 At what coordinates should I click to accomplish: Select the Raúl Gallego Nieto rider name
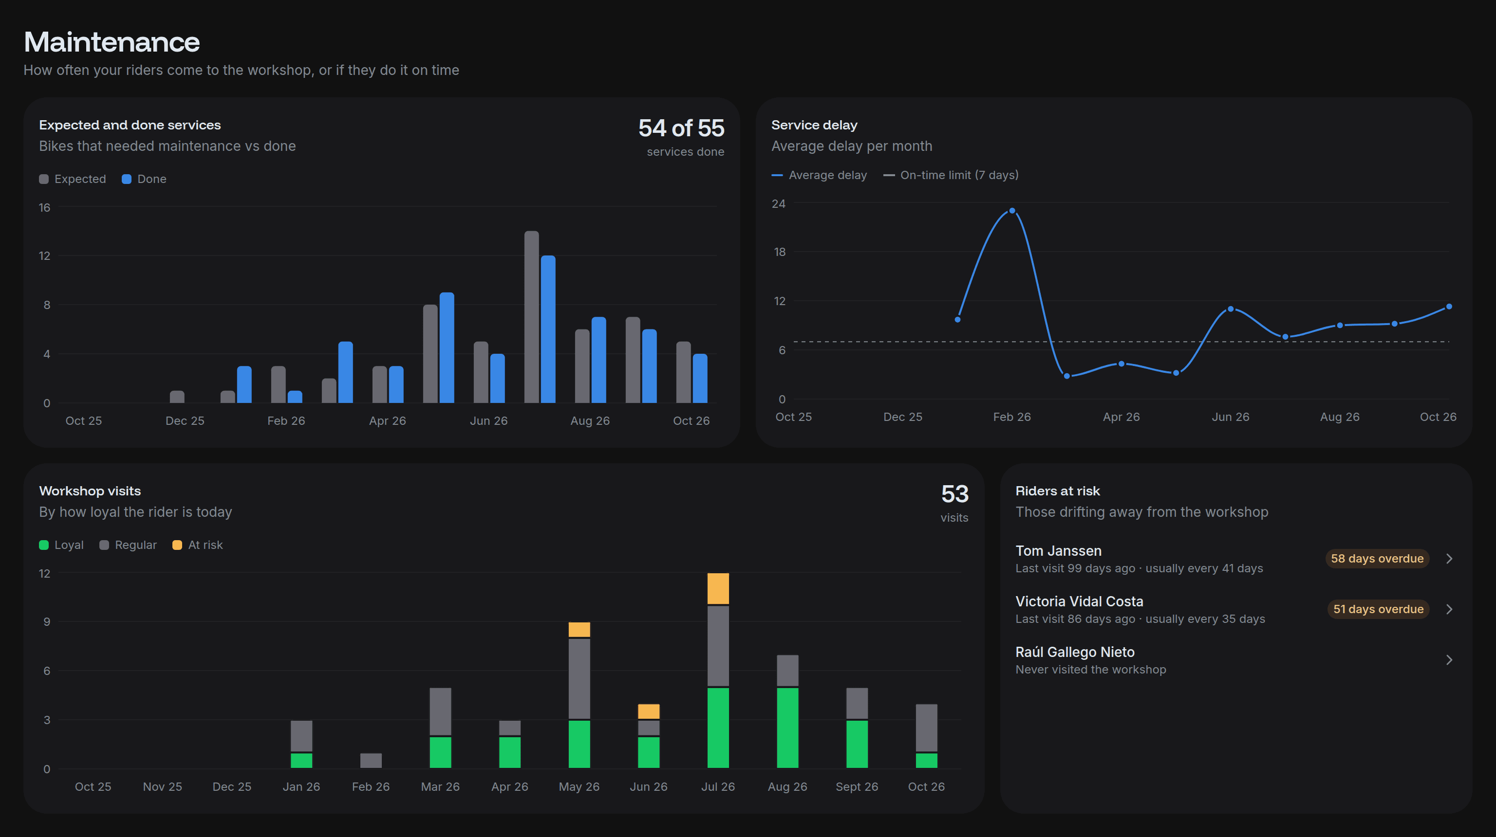[x=1074, y=652]
